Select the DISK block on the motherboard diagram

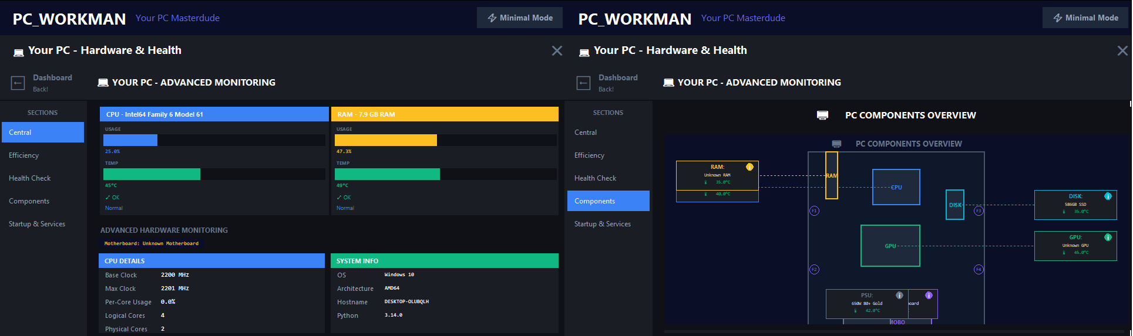coord(955,205)
